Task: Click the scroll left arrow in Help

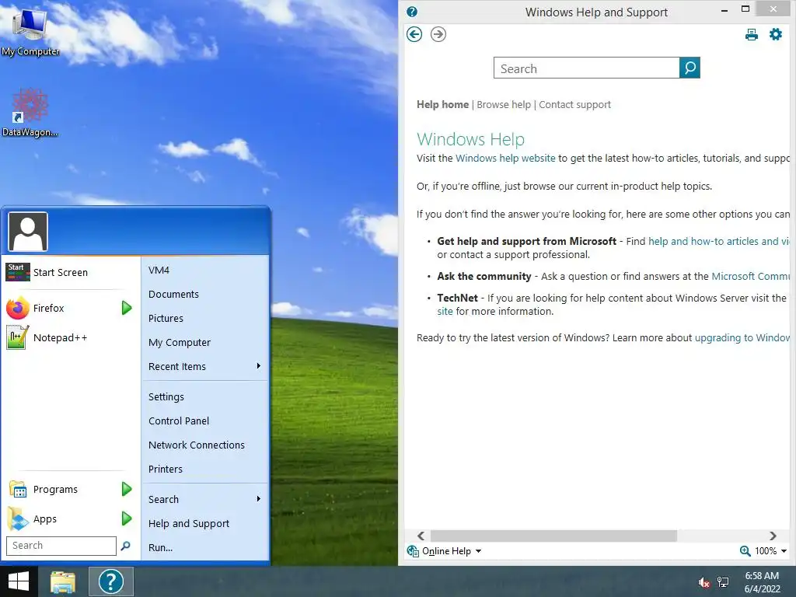Action: 421,536
